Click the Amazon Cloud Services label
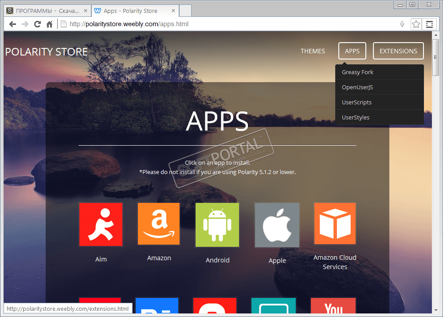The width and height of the screenshot is (443, 317). [x=335, y=262]
